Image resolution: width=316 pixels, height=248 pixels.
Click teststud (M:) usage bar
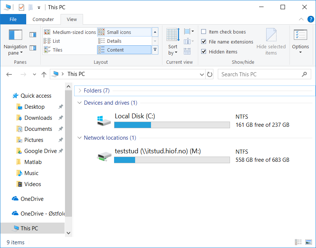pyautogui.click(x=172, y=160)
